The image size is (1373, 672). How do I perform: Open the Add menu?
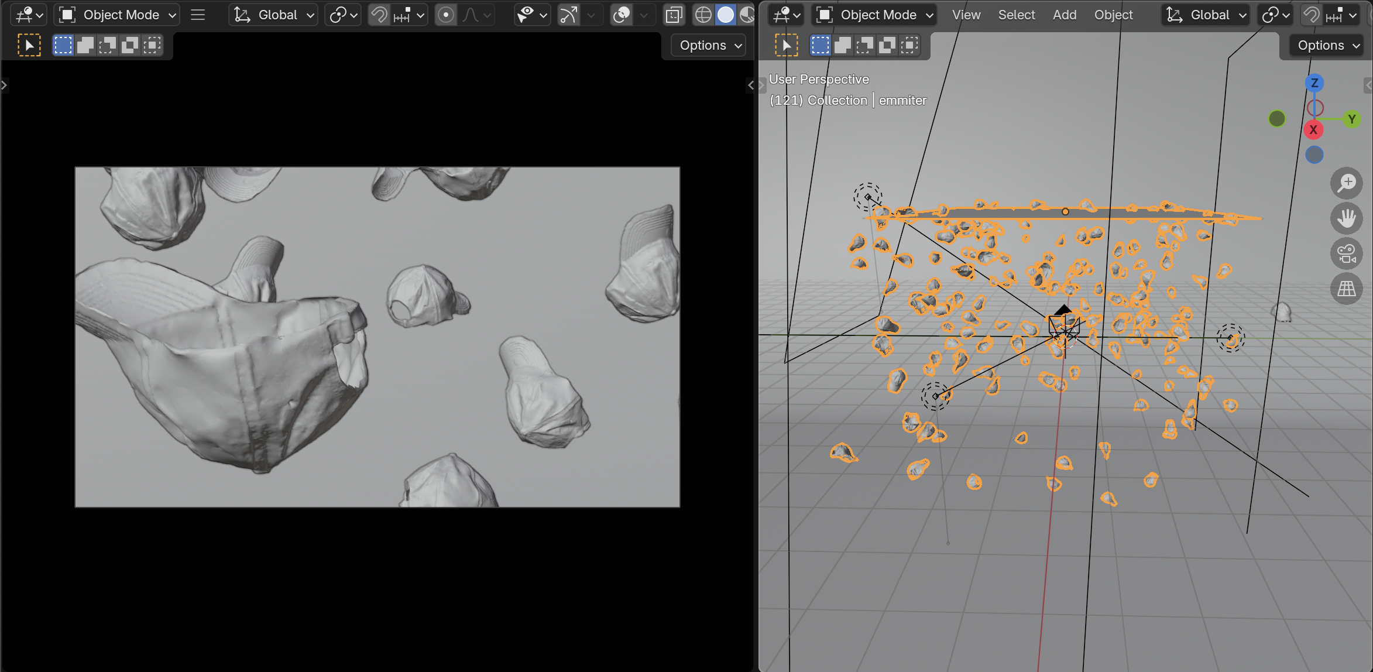tap(1064, 15)
